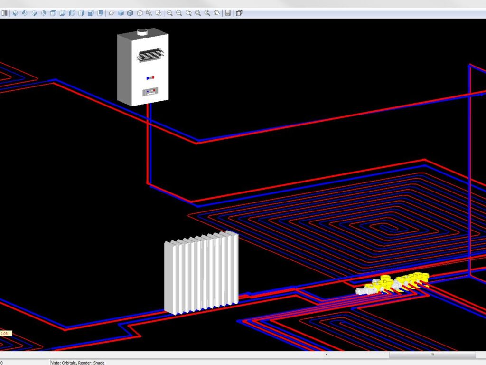Save the view with the floppy disk icon
This screenshot has height=365, width=486.
pos(228,13)
